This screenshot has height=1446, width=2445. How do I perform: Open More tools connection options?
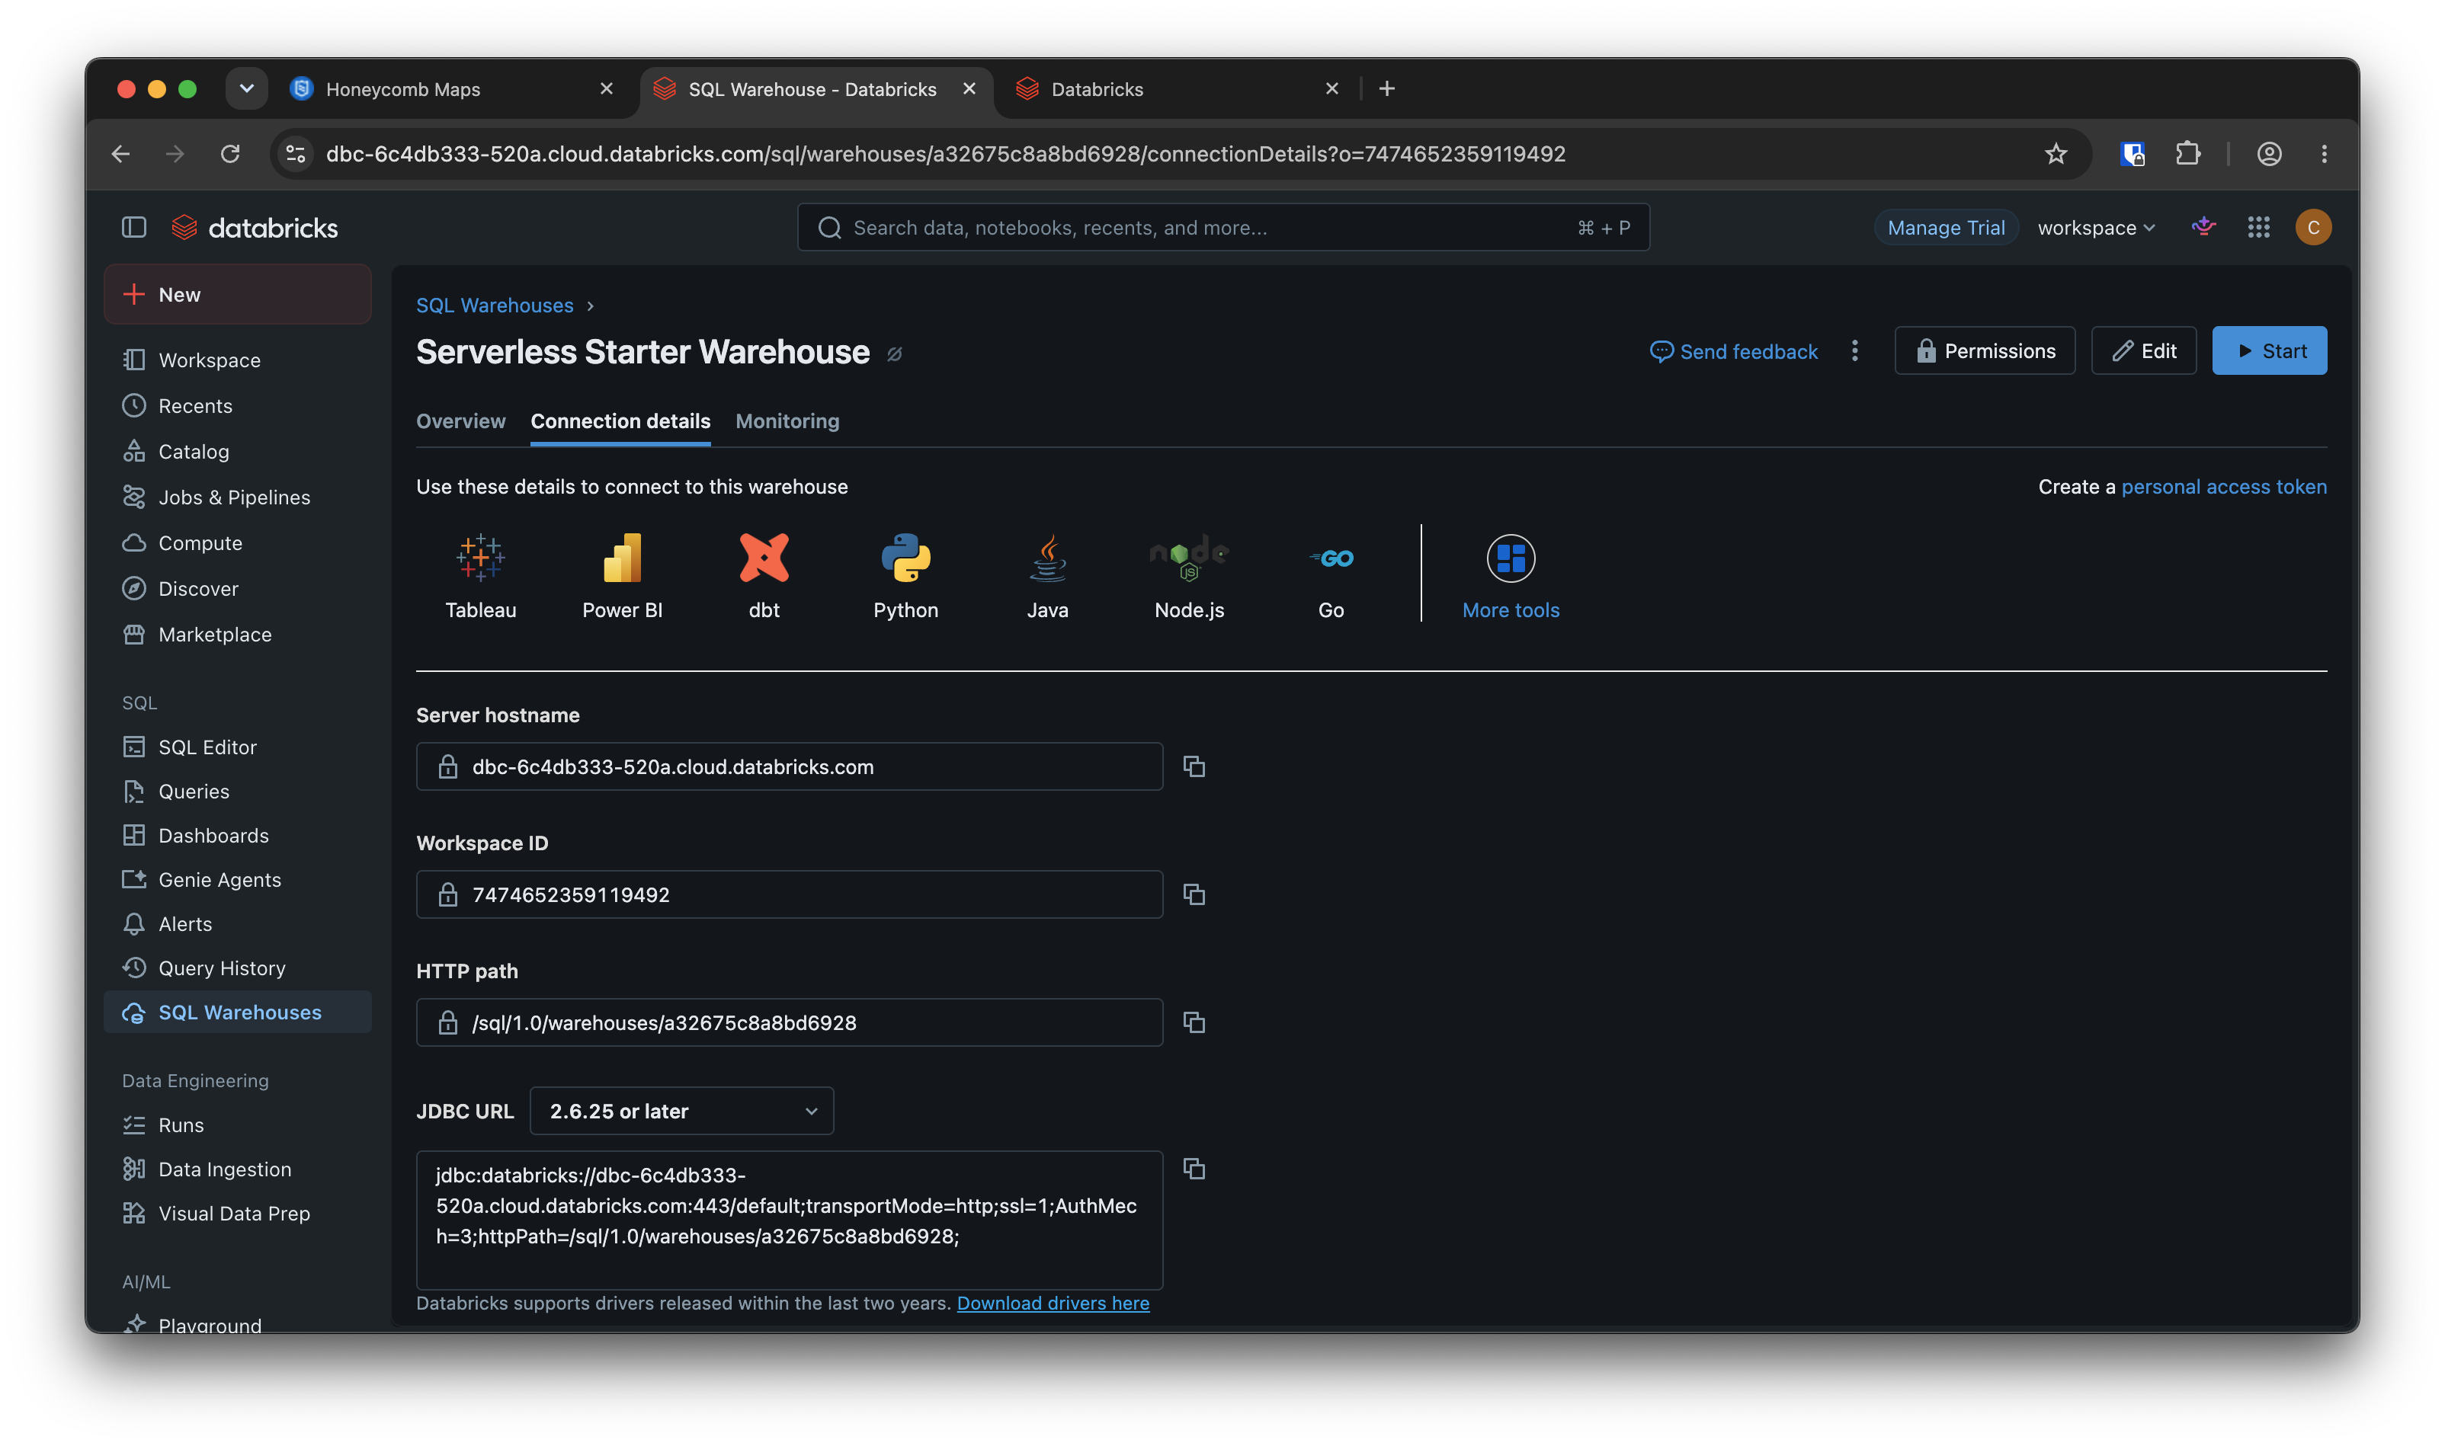1511,576
